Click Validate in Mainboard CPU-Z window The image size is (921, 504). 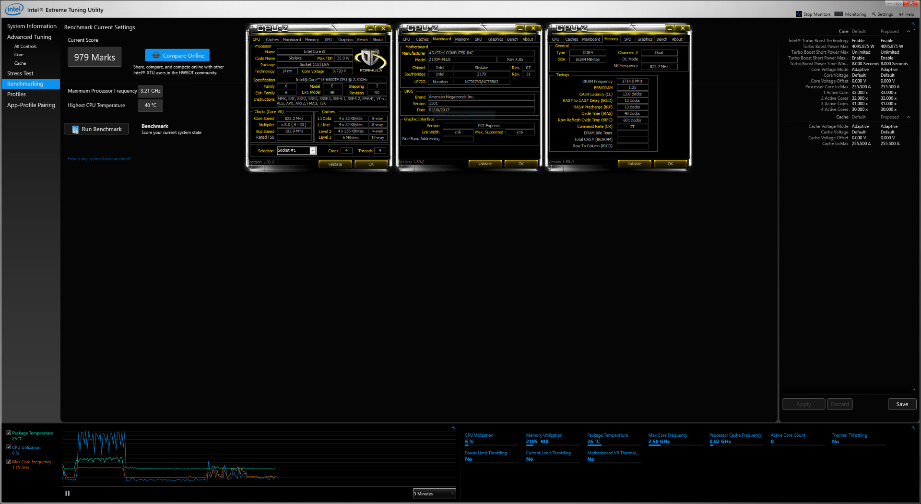(x=485, y=164)
